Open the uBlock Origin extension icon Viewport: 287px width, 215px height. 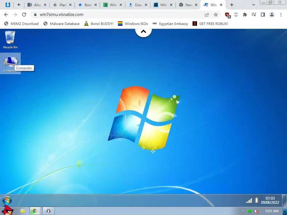point(228,15)
